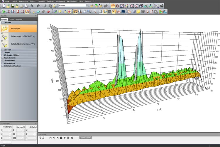This screenshot has height=147, width=220.
Task: Click the light bulb icon in toolbar
Action: coord(60,11)
